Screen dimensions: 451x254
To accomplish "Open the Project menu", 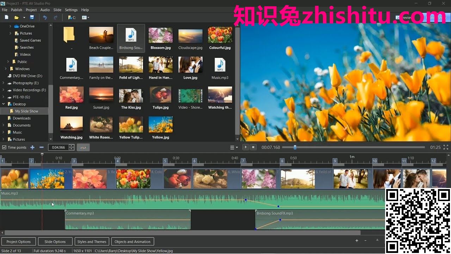I will point(31,10).
